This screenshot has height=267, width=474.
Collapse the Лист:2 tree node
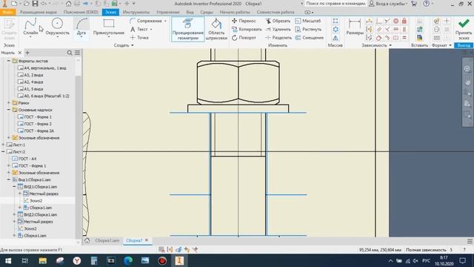[x=3, y=151]
